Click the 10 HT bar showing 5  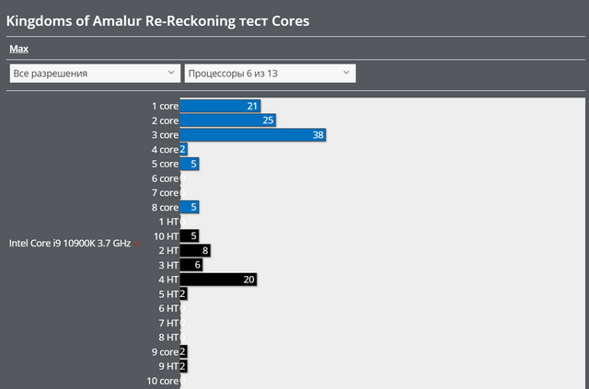(190, 235)
